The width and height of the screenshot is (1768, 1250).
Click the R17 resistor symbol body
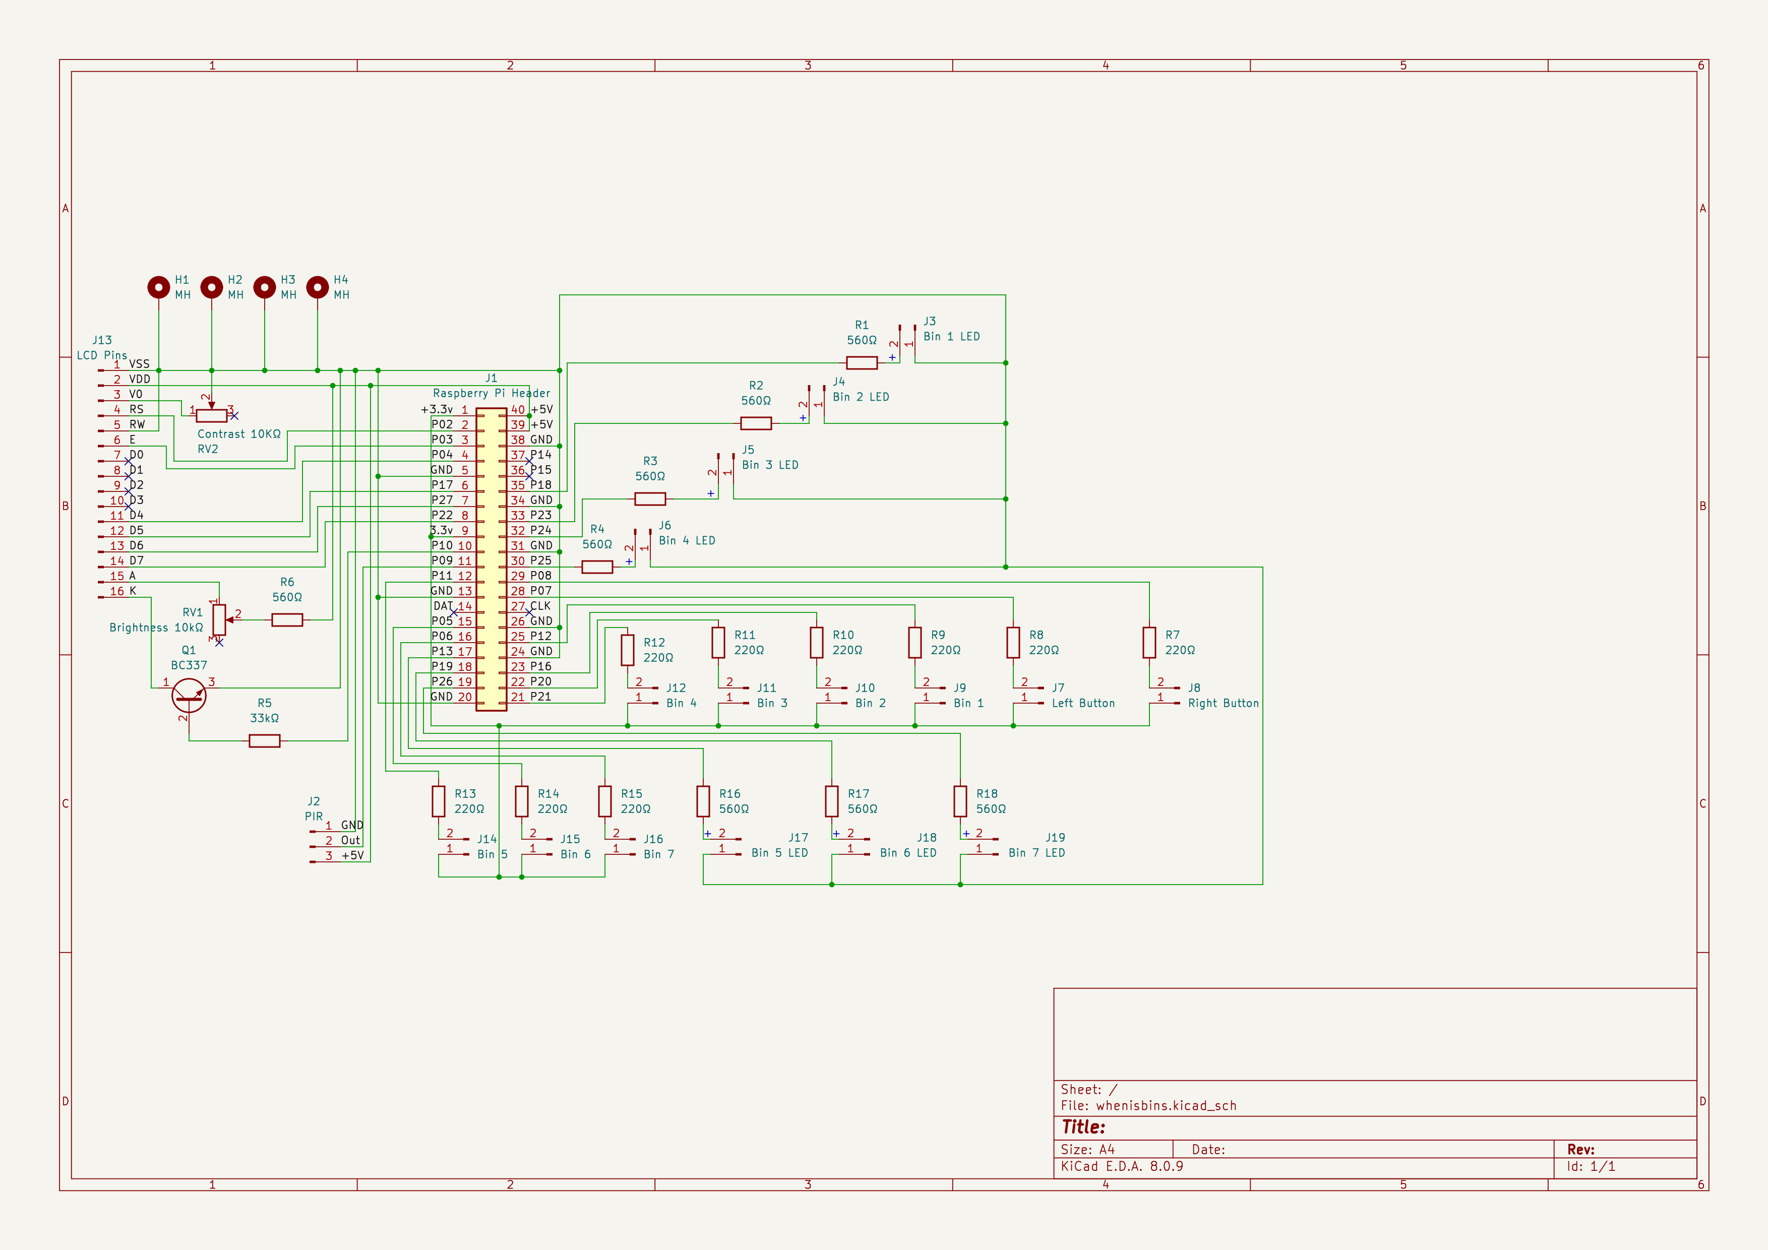tap(832, 801)
